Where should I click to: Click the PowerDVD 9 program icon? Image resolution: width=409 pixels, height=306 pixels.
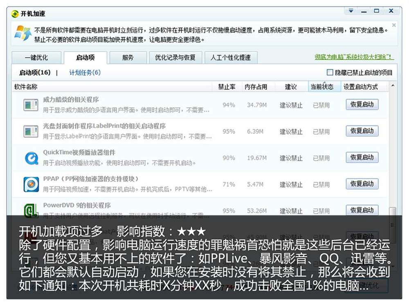pos(31,211)
